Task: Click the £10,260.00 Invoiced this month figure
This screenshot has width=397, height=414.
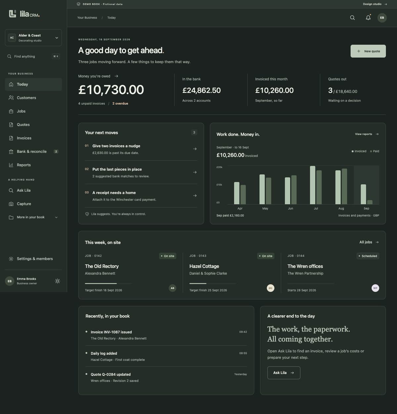Action: (274, 90)
